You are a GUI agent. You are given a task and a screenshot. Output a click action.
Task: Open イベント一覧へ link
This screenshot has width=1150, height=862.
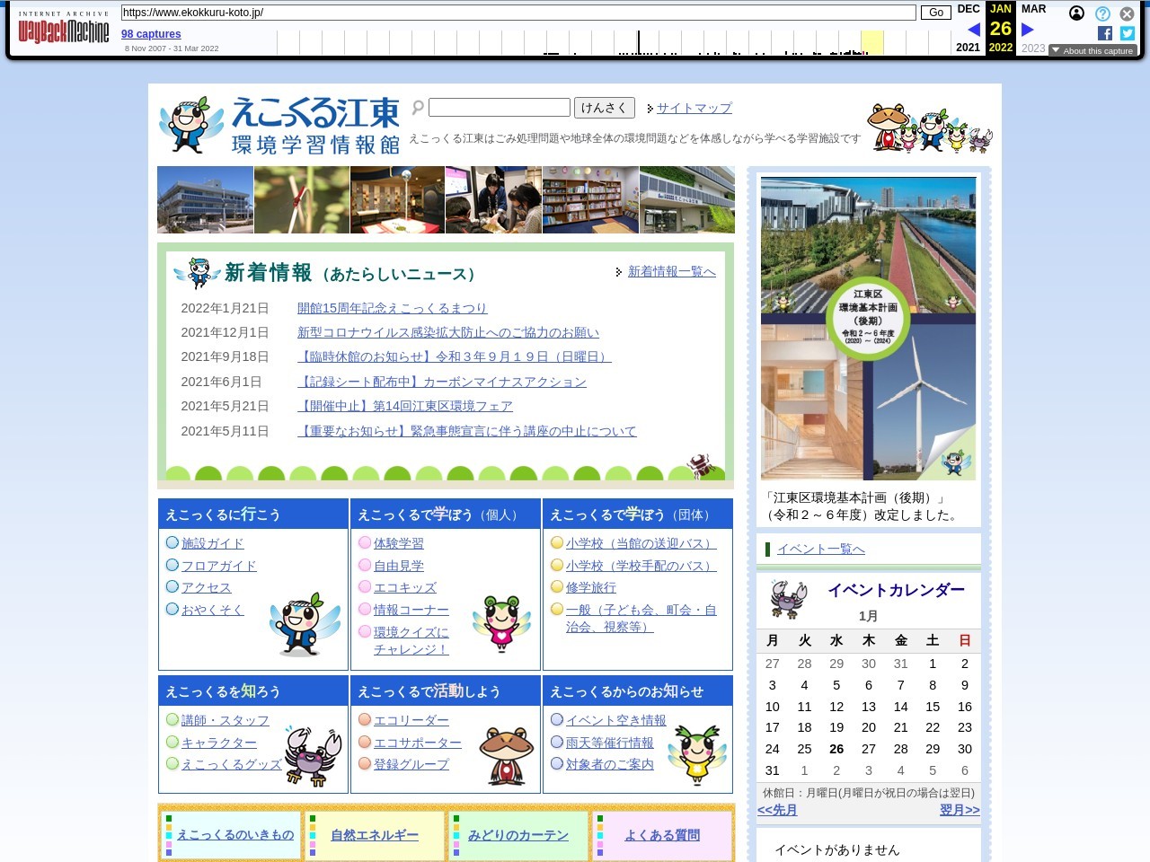pyautogui.click(x=821, y=549)
